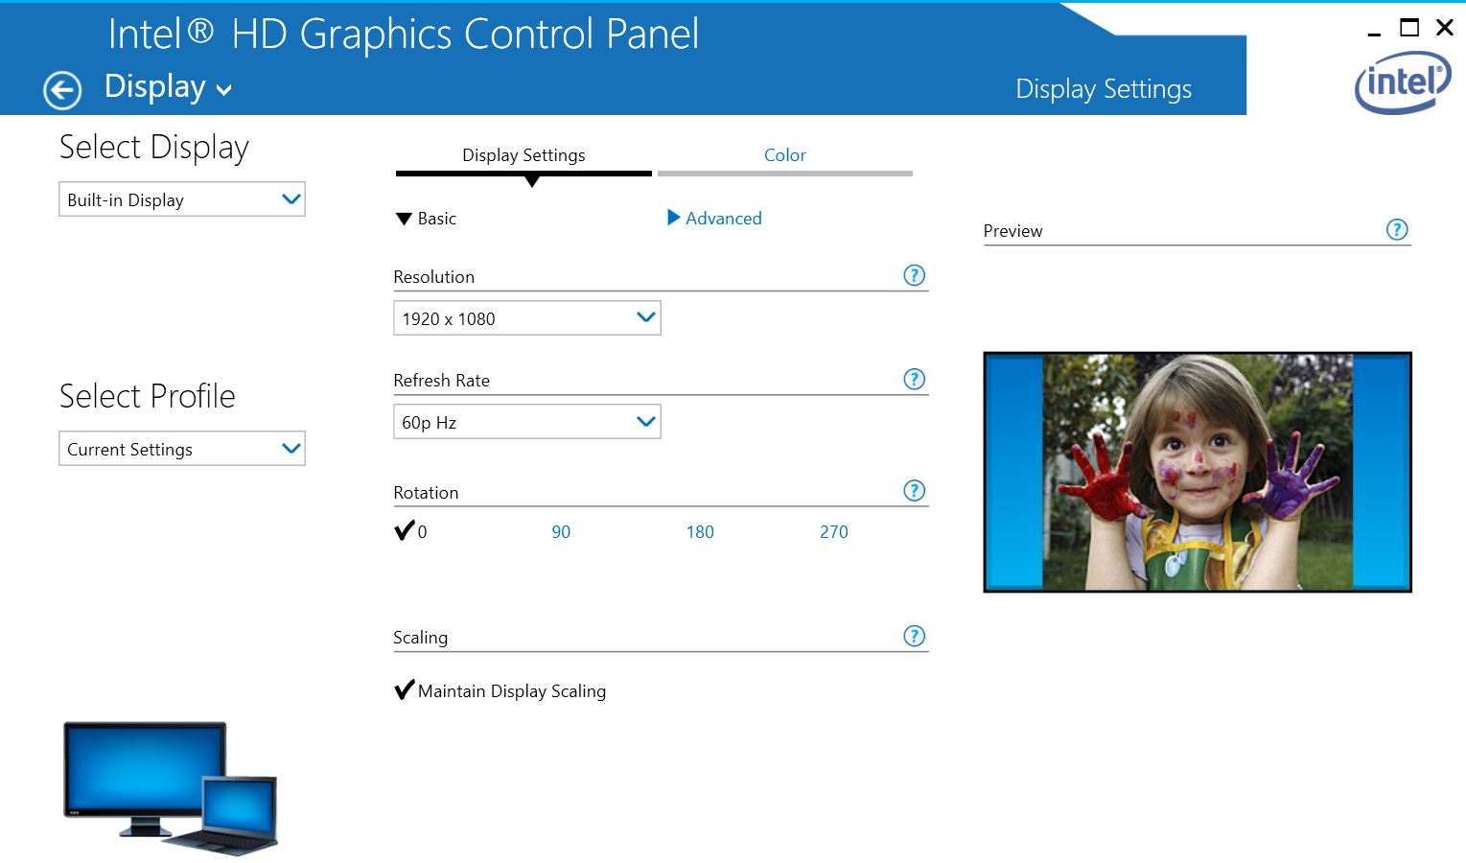Set rotation to 180 degrees
The height and width of the screenshot is (863, 1466).
coord(700,532)
